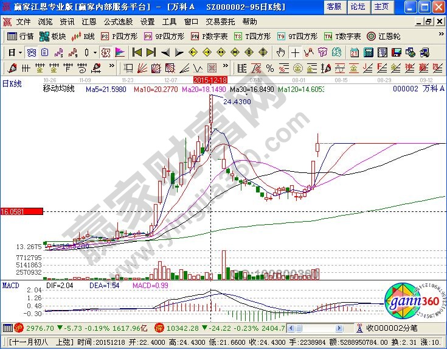The image size is (447, 349).
Task: Toggle the T数字表 number table
Action: pyautogui.click(x=342, y=36)
